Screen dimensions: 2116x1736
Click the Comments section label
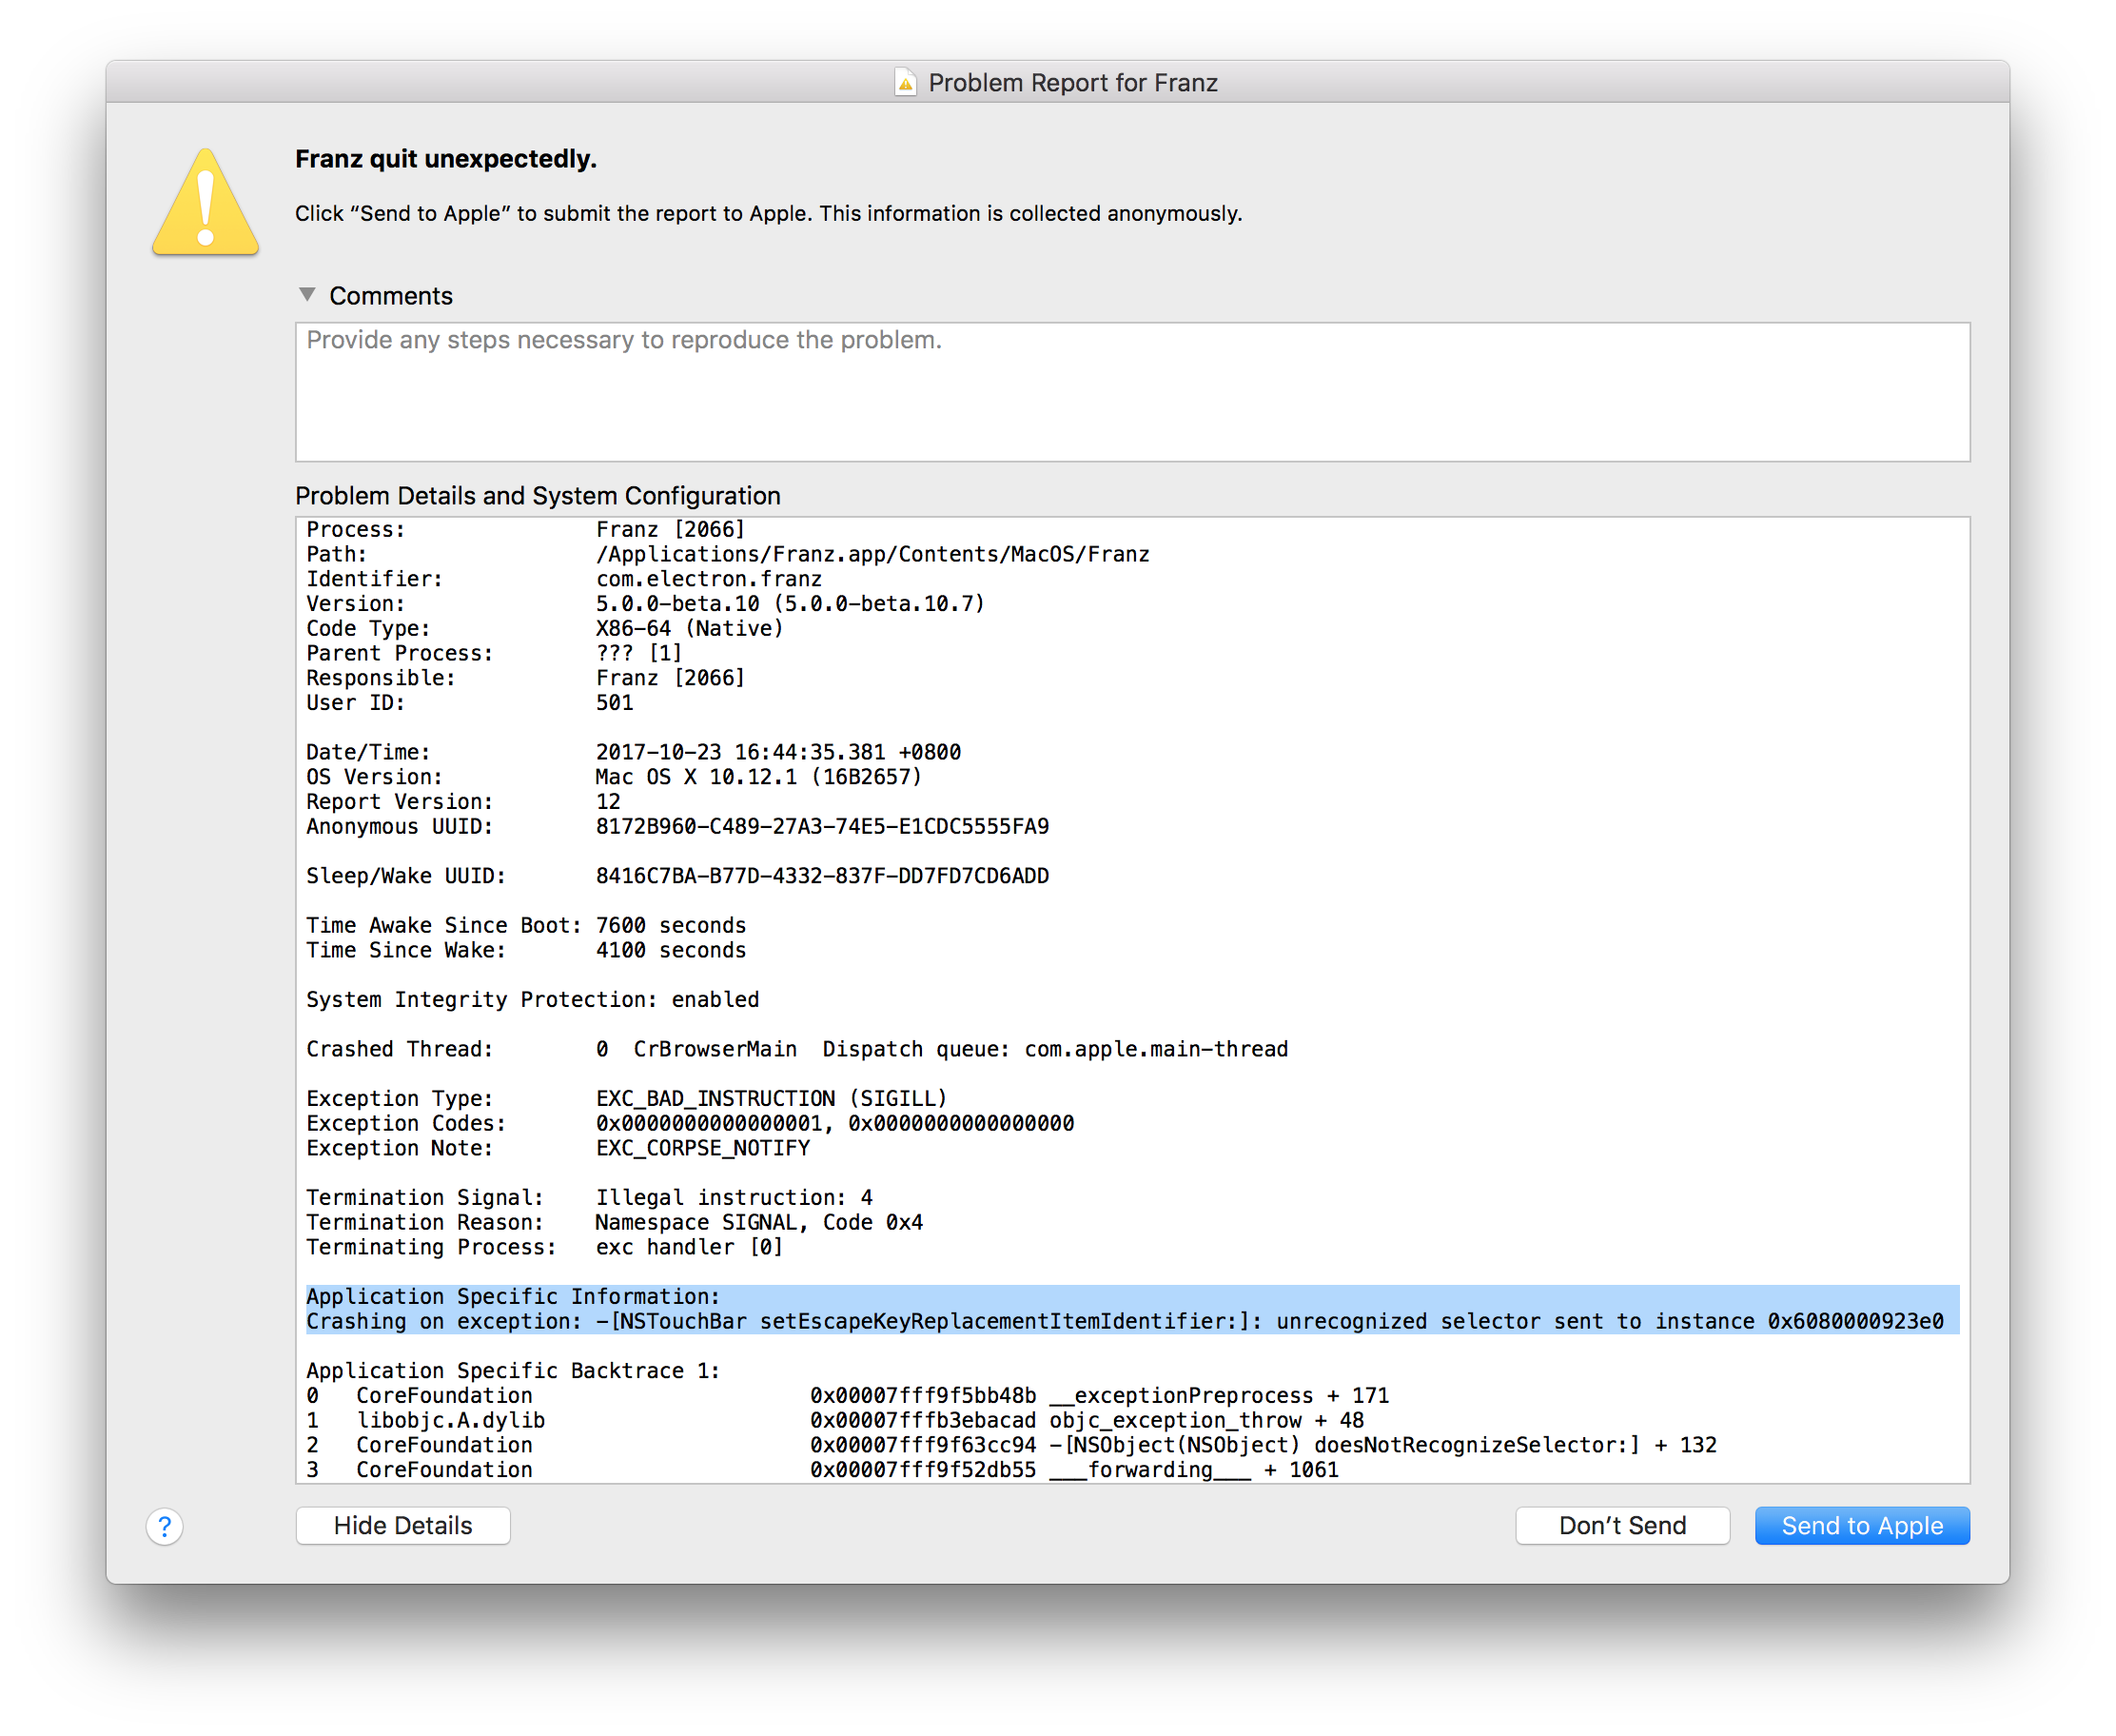point(391,296)
